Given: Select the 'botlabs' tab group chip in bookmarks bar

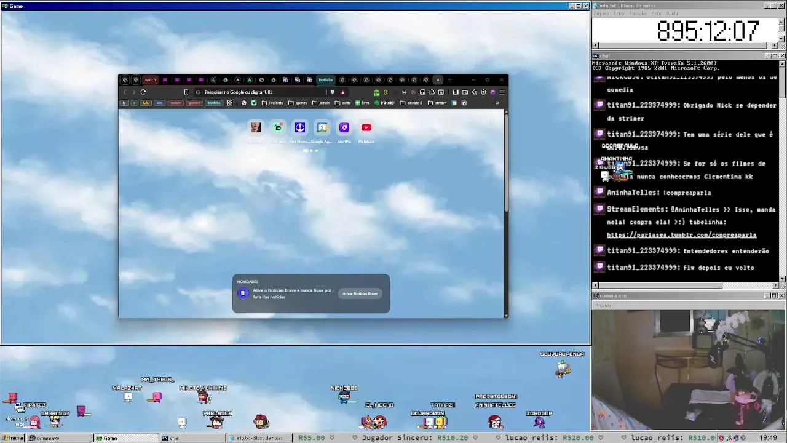Looking at the screenshot, I should [x=213, y=103].
